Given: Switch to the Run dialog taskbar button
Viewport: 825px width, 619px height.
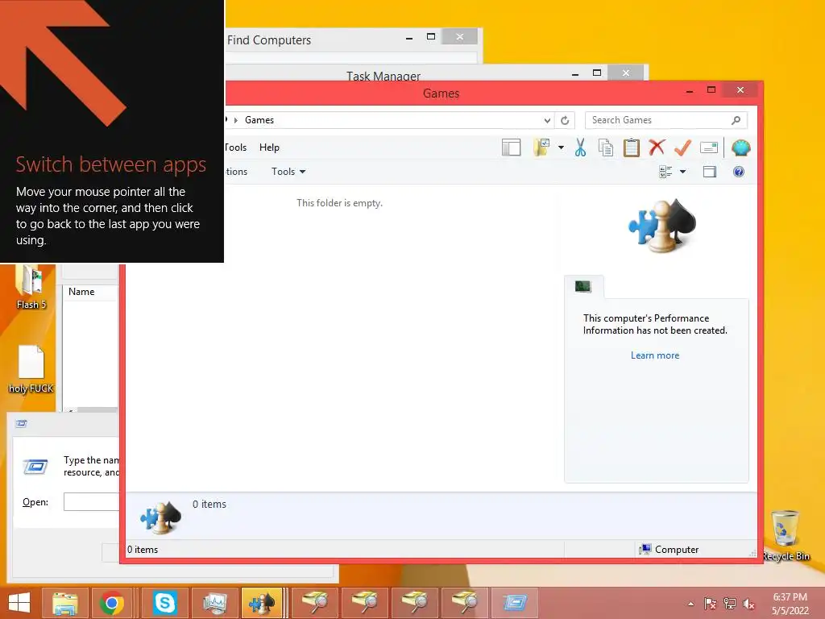Looking at the screenshot, I should (515, 603).
